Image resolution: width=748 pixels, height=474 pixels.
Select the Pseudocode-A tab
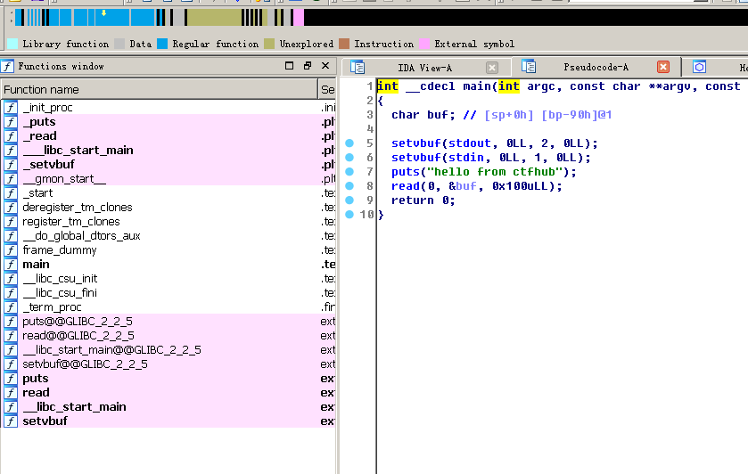coord(596,68)
